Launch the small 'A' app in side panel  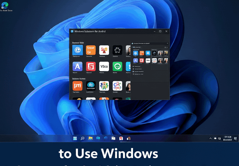[x=136, y=60]
